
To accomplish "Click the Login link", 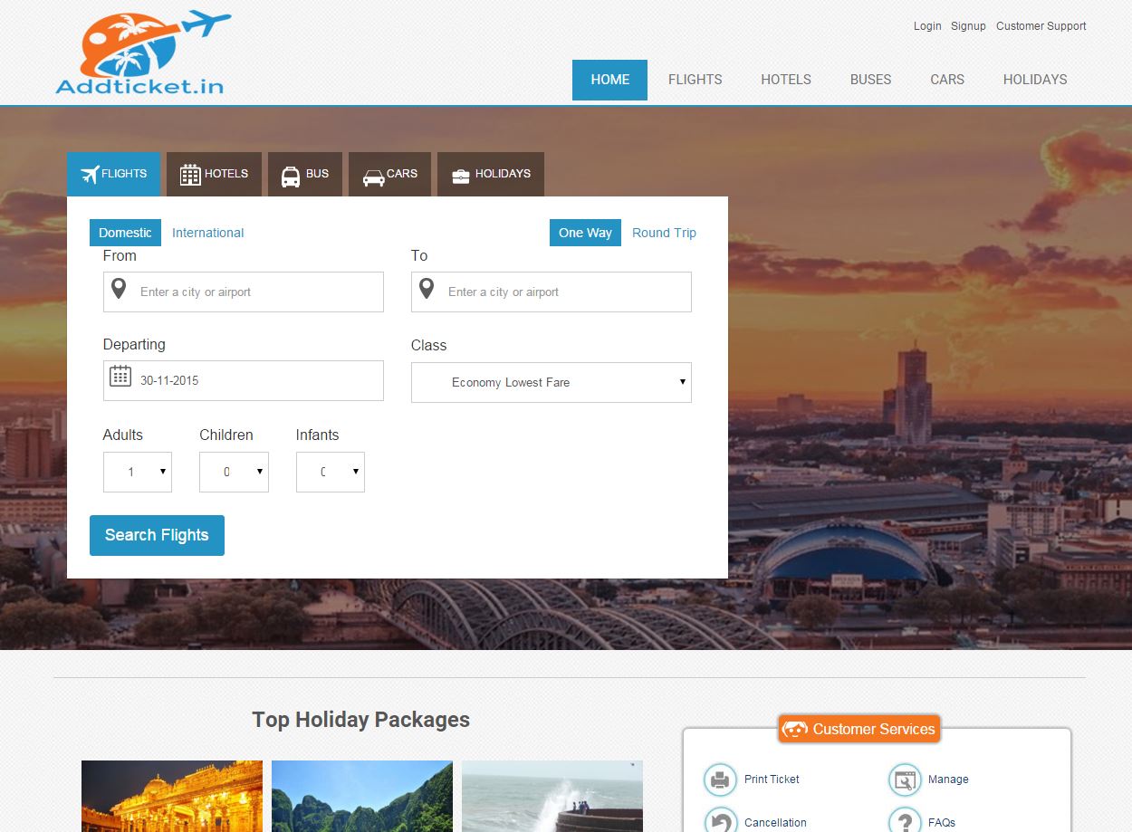I will coord(927,26).
